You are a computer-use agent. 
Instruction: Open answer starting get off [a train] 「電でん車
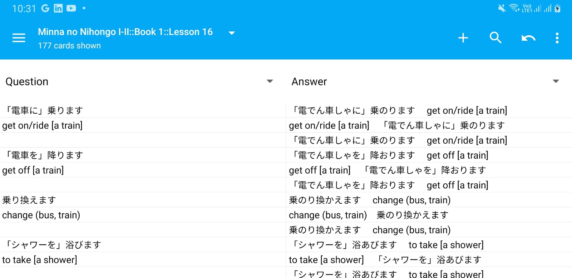429,170
